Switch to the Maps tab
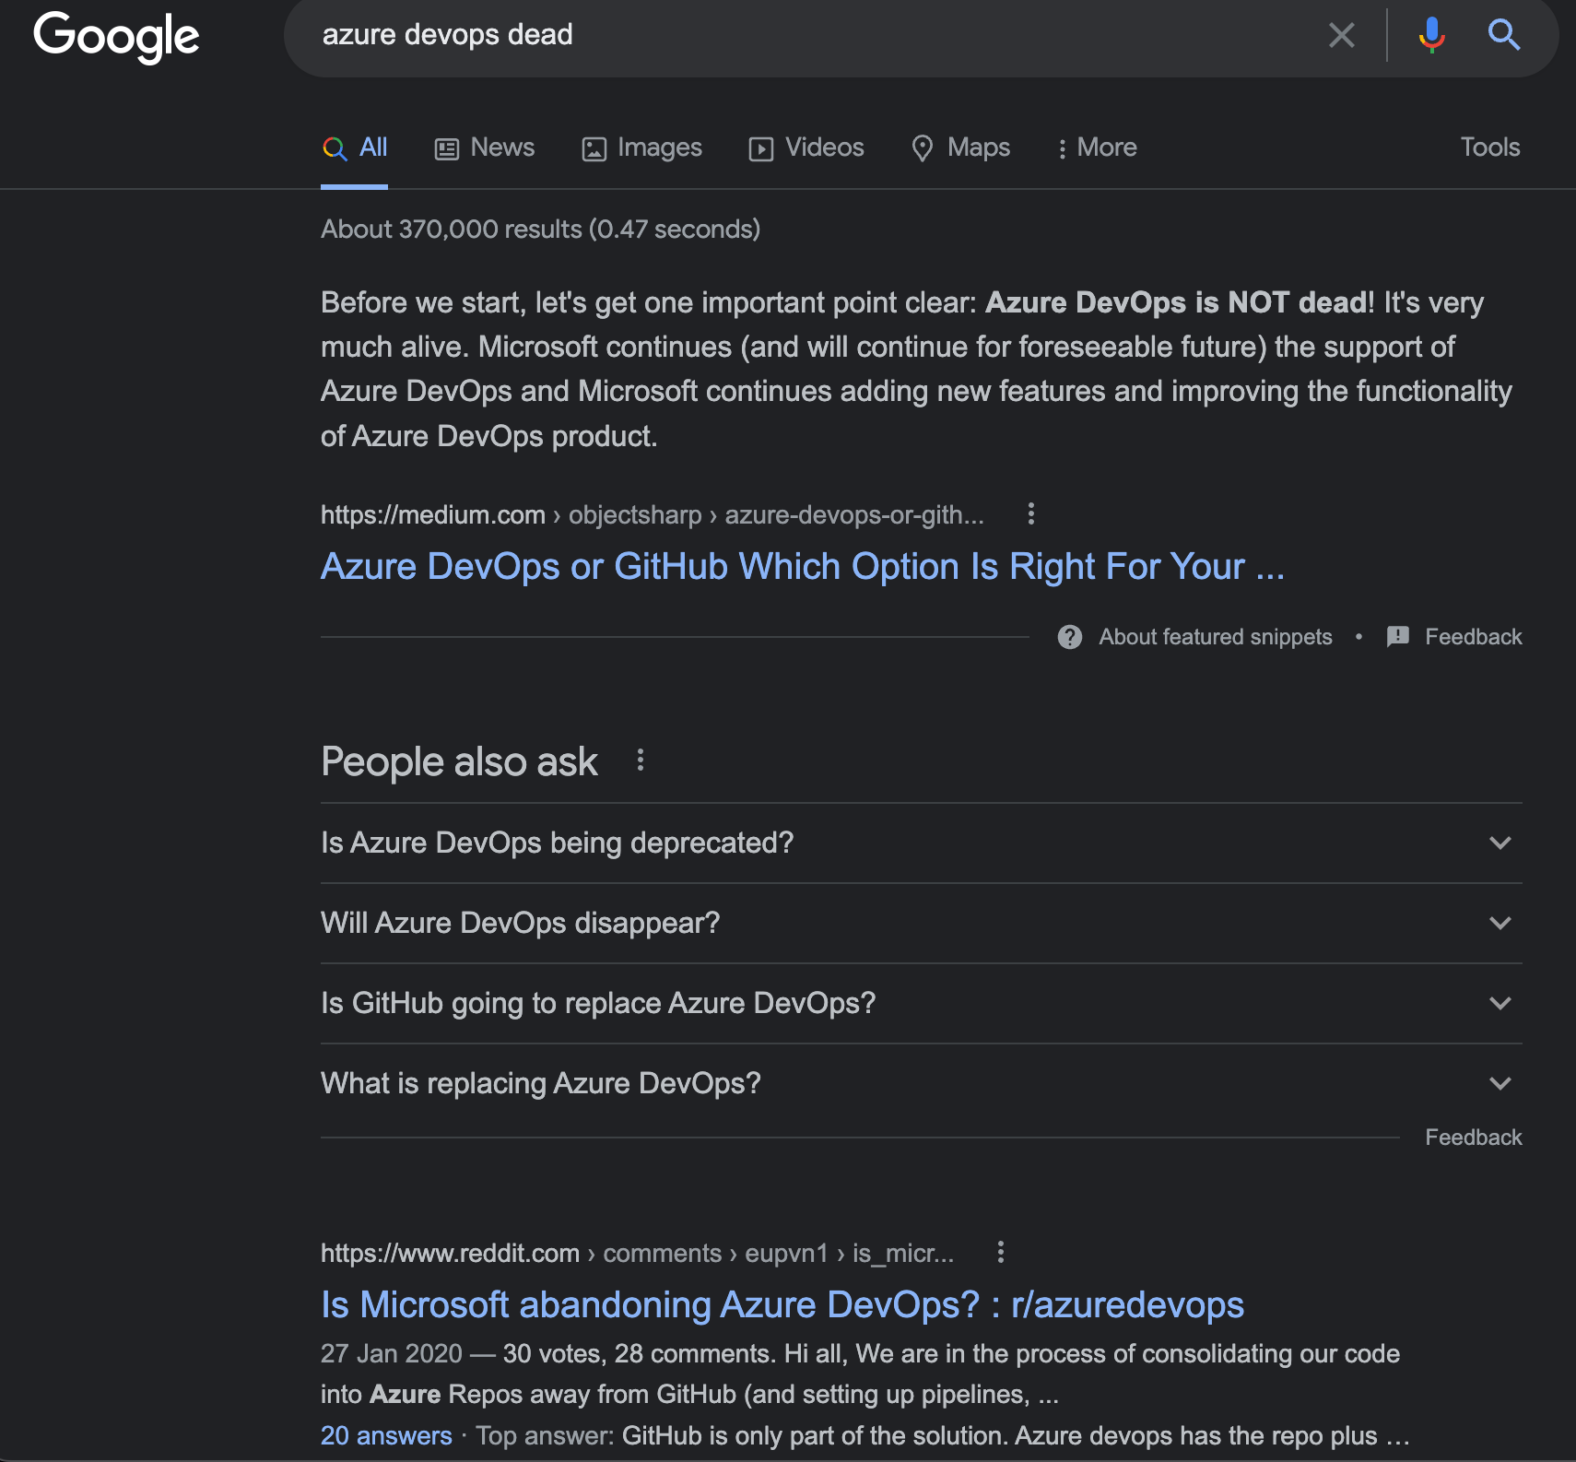The width and height of the screenshot is (1576, 1462). click(x=960, y=147)
